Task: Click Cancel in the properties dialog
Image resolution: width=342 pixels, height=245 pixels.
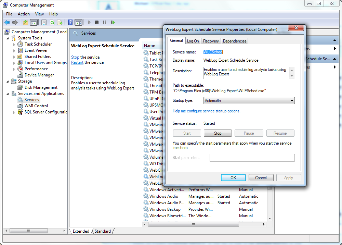Action: tap(261, 178)
